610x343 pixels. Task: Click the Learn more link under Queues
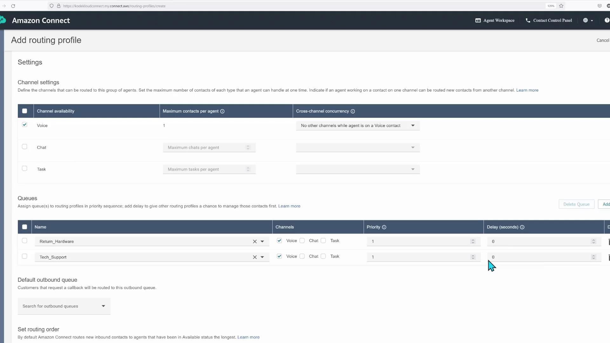(x=289, y=206)
